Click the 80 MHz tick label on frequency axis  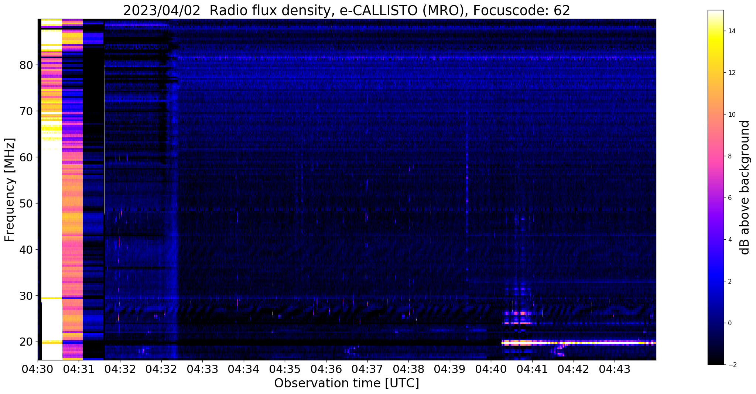tap(26, 65)
